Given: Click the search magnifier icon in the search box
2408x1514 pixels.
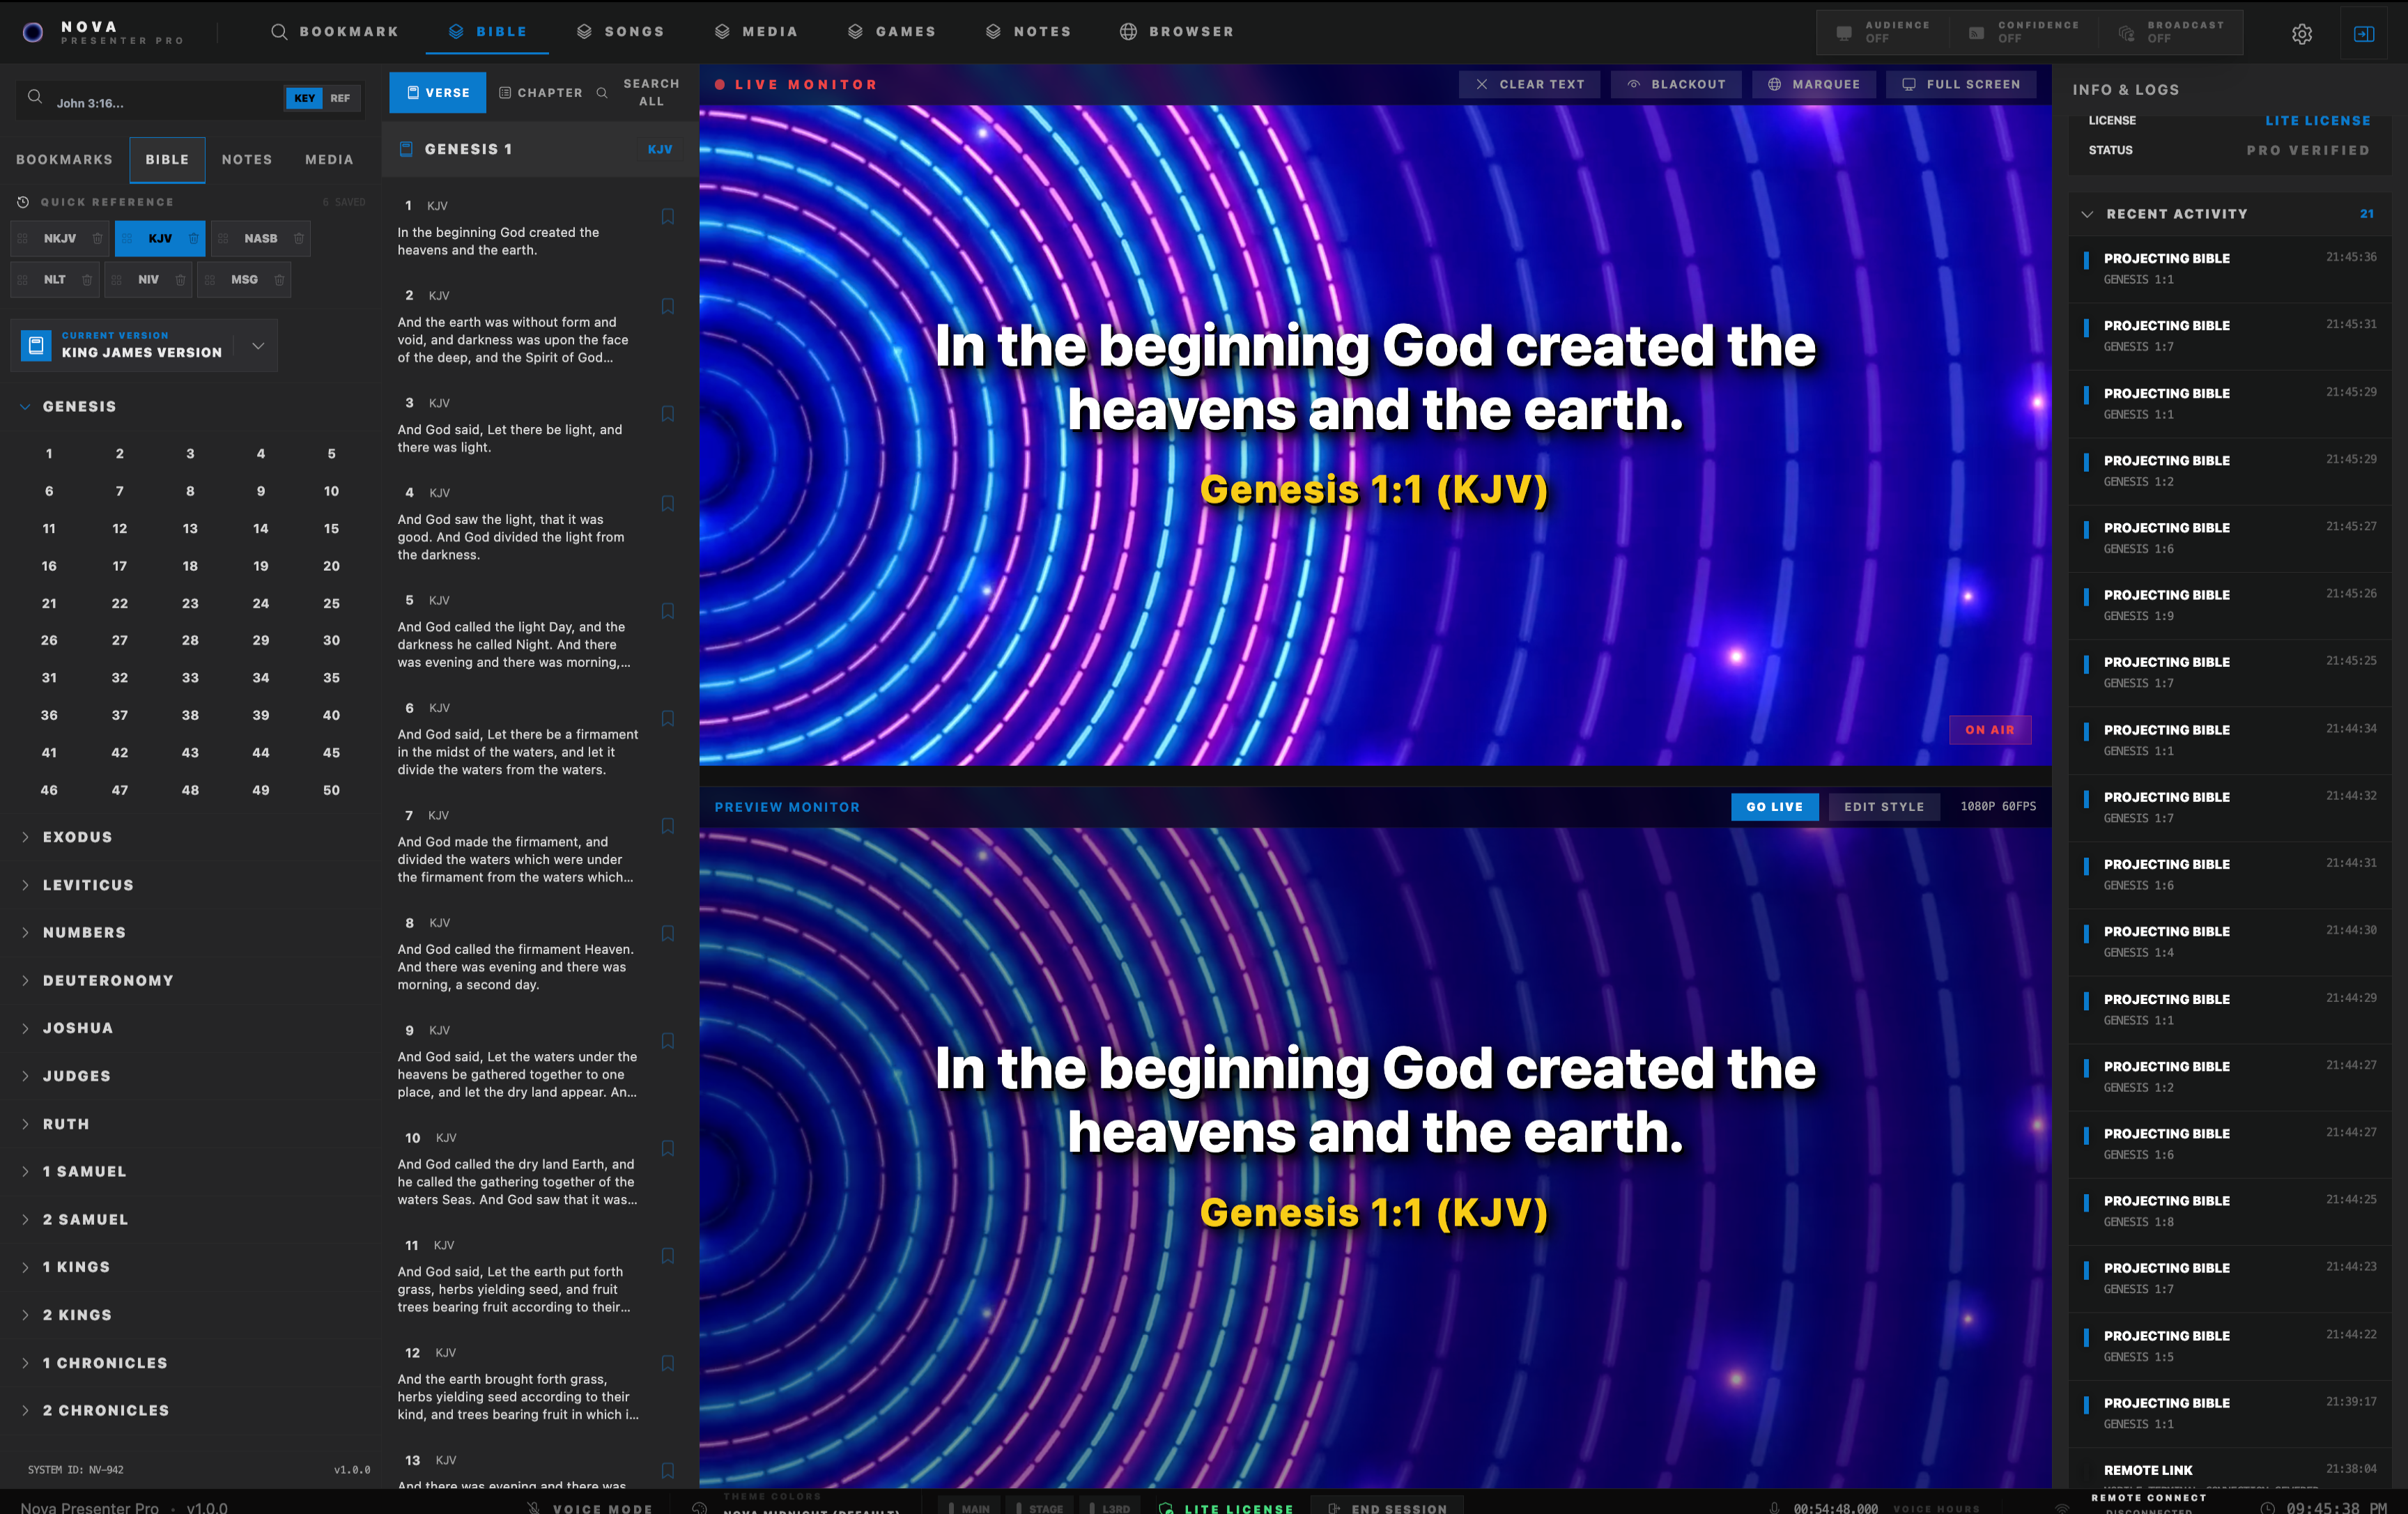Looking at the screenshot, I should 35,97.
